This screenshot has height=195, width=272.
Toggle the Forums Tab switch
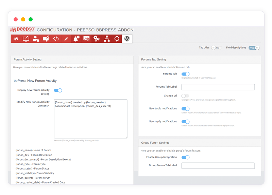pyautogui.click(x=185, y=74)
